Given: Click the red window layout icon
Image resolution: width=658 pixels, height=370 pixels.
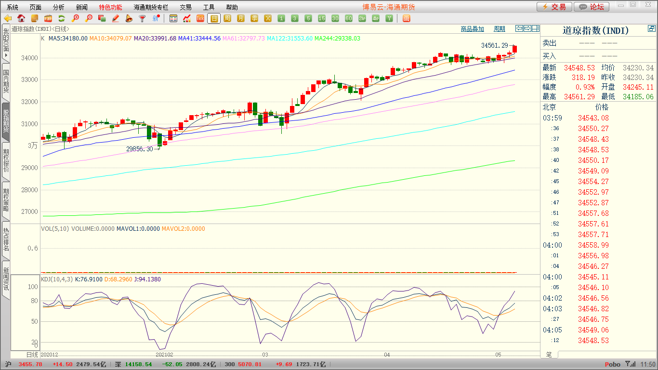Looking at the screenshot, I should [406, 18].
